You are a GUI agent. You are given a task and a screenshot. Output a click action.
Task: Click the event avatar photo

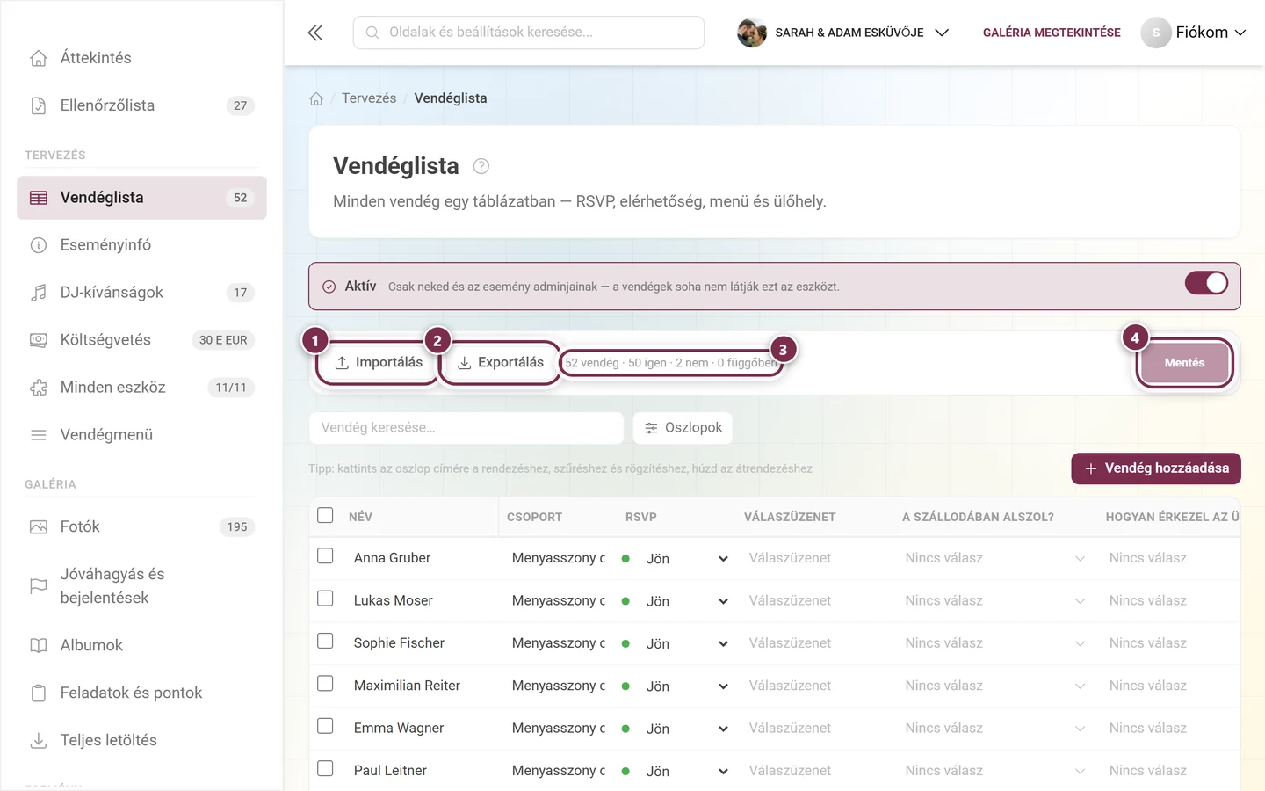point(752,33)
